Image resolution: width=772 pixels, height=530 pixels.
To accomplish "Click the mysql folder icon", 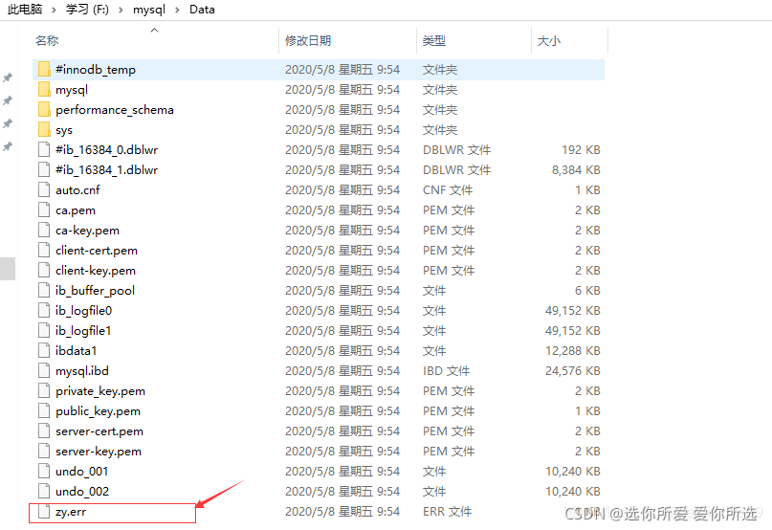I will pyautogui.click(x=44, y=90).
